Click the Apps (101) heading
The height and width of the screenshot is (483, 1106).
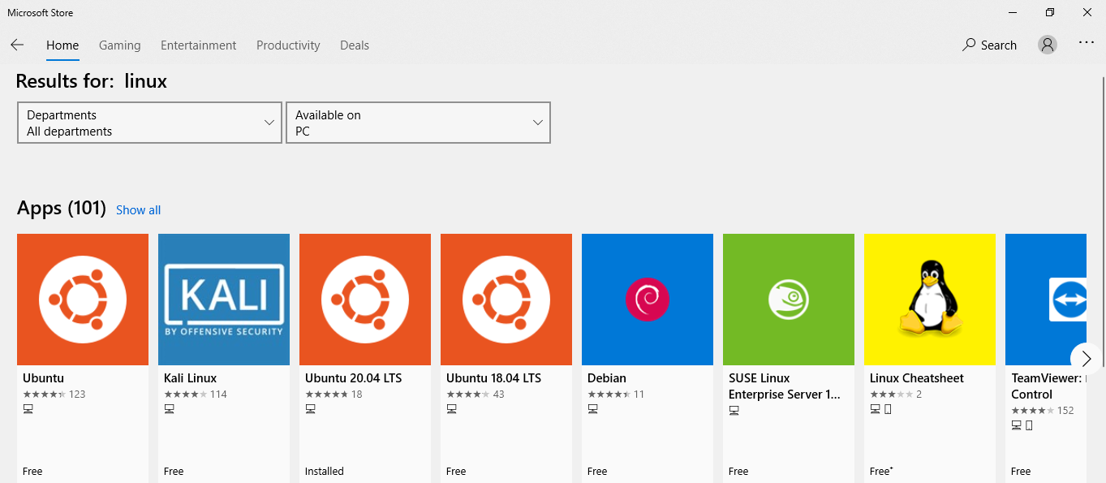[62, 209]
